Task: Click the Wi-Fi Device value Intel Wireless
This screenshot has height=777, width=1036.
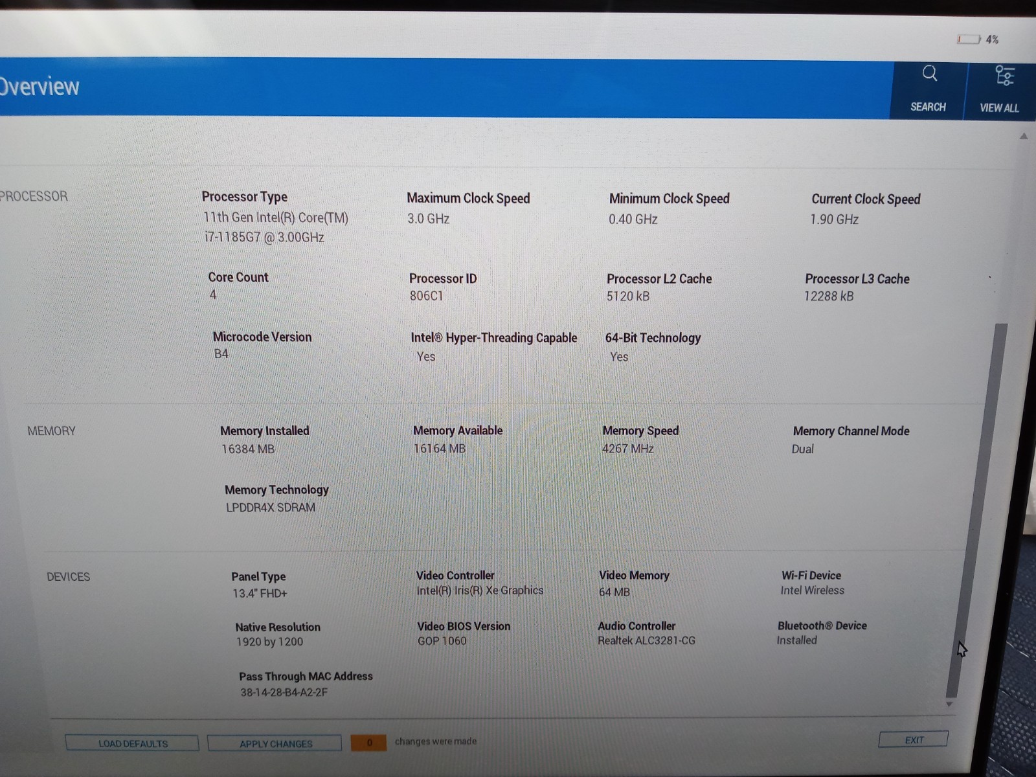Action: [812, 591]
